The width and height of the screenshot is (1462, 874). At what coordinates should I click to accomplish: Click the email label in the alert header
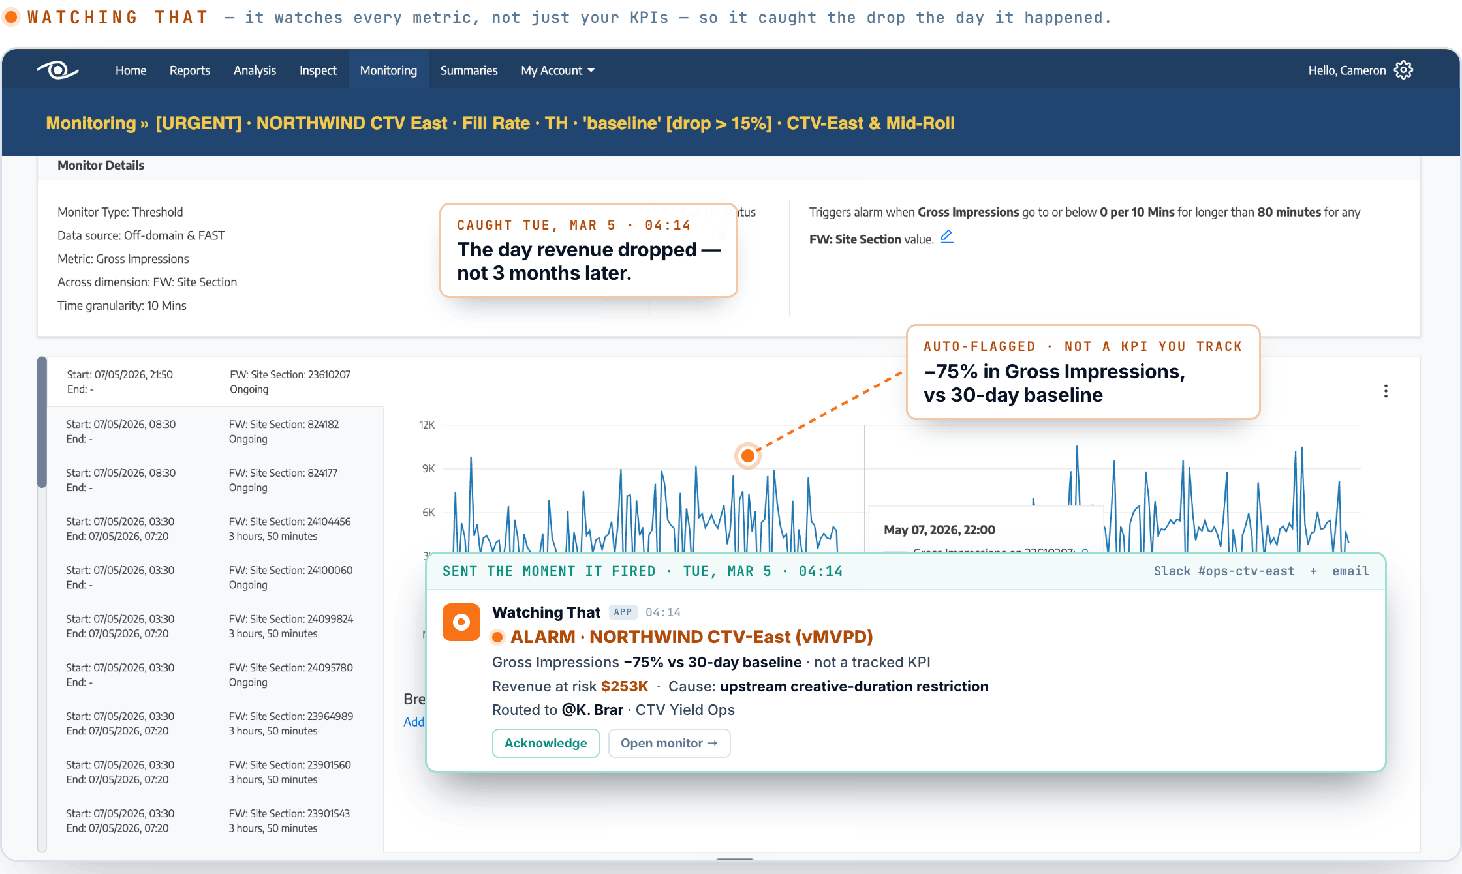1351,571
